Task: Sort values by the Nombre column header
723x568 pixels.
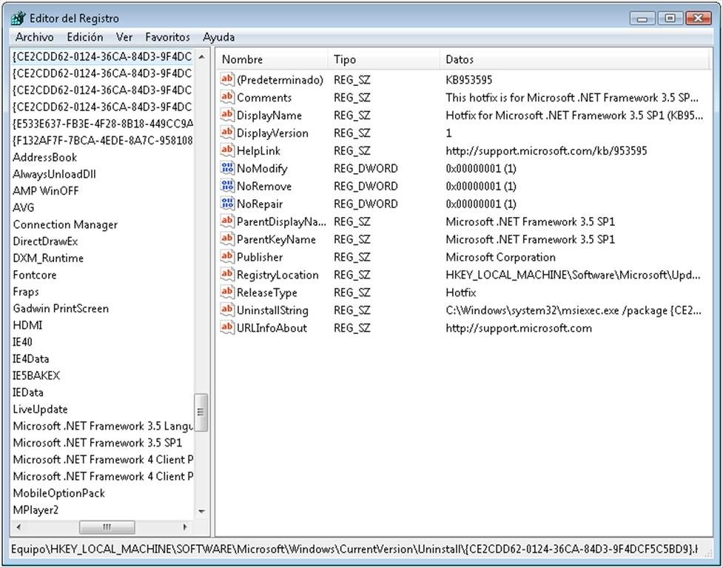Action: [272, 59]
